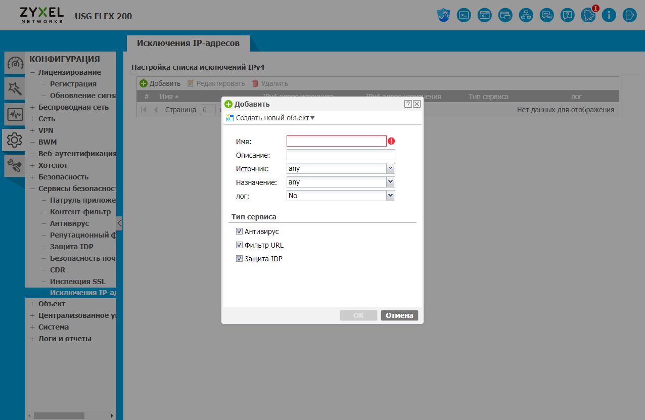Expand the Хотспот tree node
Viewport: 645px width, 420px height.
tap(32, 165)
